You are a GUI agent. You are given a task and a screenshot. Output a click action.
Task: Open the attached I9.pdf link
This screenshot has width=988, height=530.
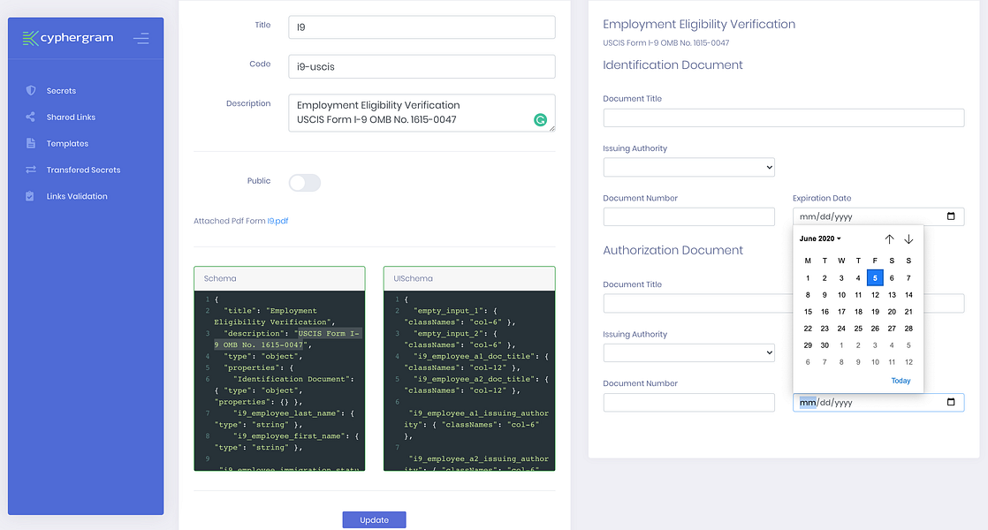(x=277, y=221)
